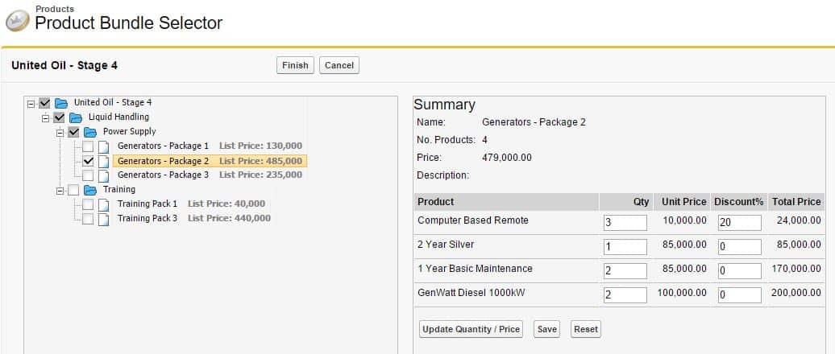Click Update Quantity / Price button
This screenshot has width=835, height=354.
coord(472,329)
